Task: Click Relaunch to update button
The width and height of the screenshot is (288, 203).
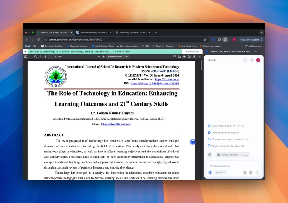Action: (251, 40)
